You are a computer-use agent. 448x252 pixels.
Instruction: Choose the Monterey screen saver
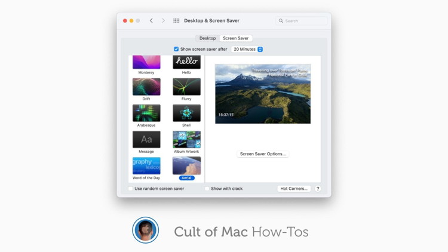tap(146, 62)
